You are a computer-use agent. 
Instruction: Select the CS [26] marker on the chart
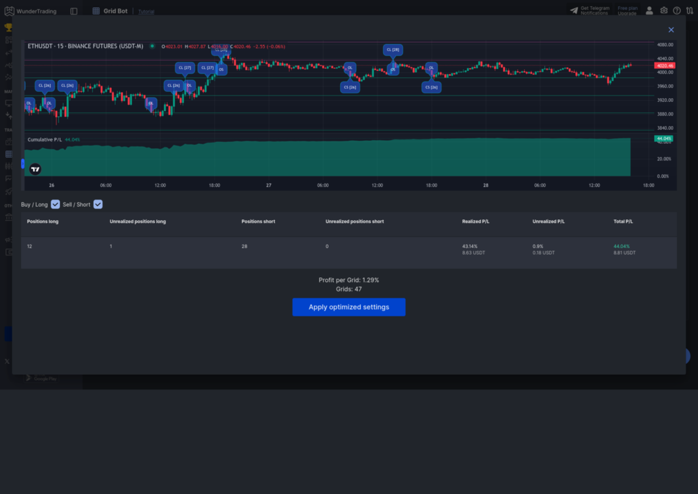point(351,87)
